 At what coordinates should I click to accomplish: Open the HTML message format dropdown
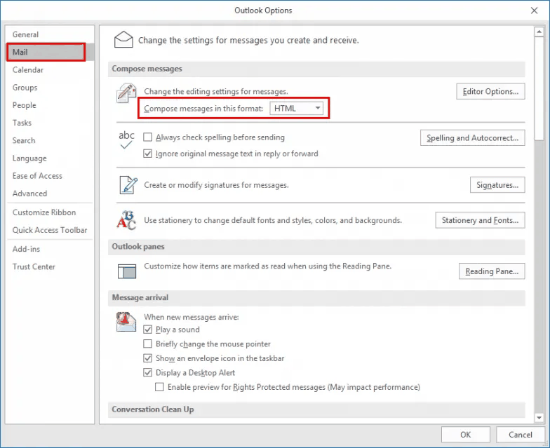296,108
